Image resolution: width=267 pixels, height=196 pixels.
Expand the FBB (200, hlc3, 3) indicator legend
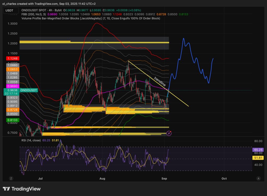click(x=34, y=14)
